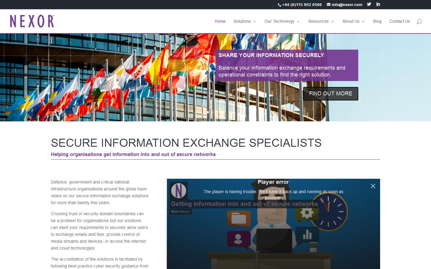The width and height of the screenshot is (431, 269).
Task: Open the search using the magnifier icon
Action: 419,21
